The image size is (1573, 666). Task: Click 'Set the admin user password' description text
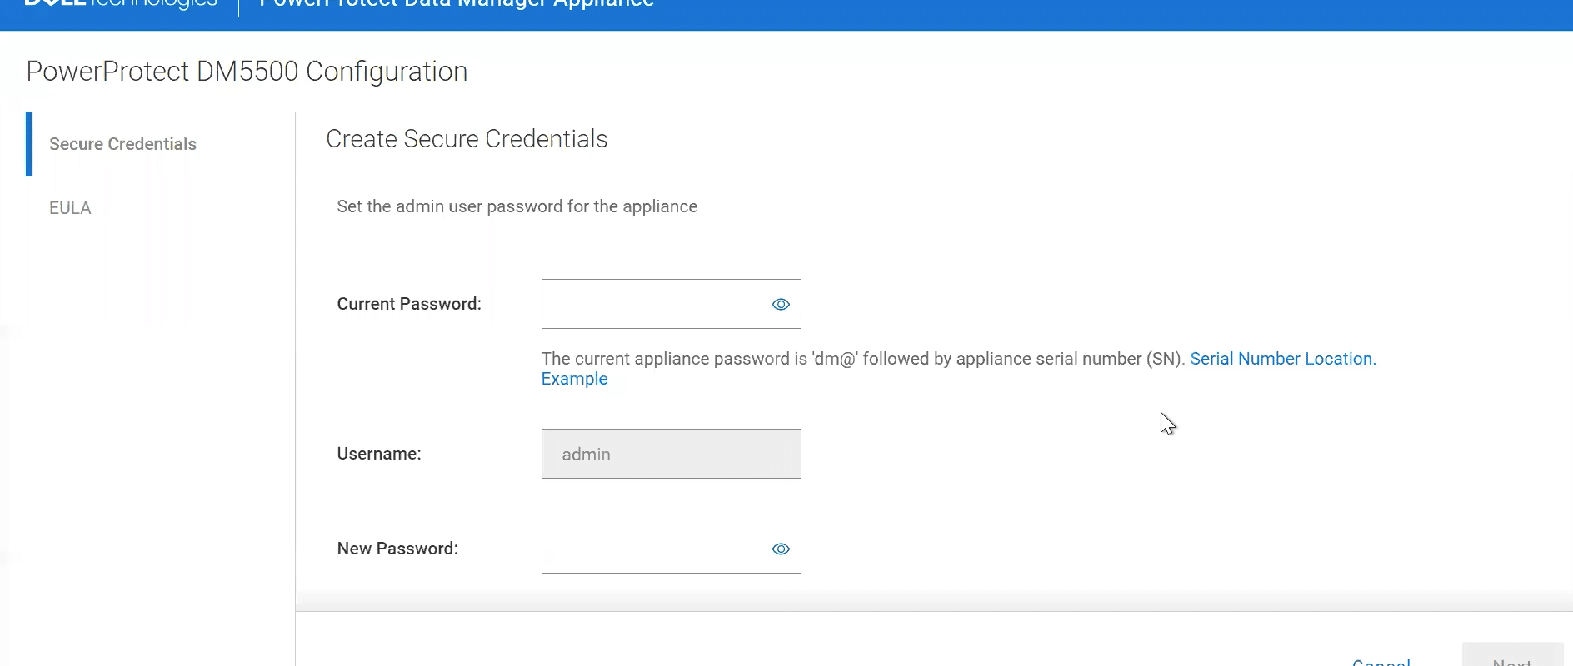click(517, 206)
